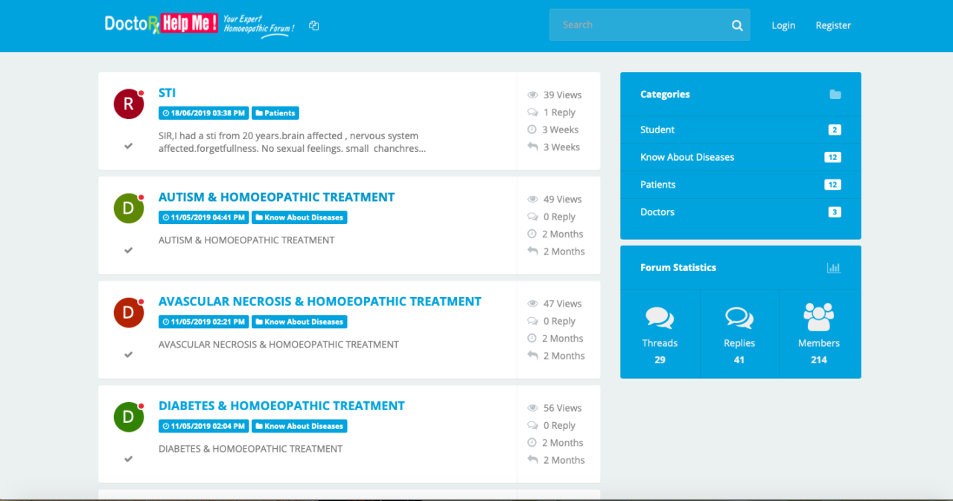
Task: Click the R avatar on the STI thread
Action: point(128,103)
